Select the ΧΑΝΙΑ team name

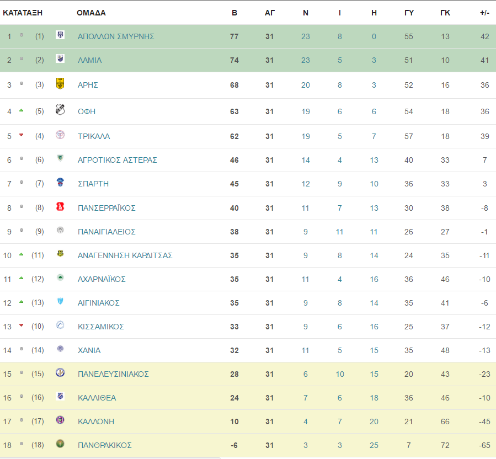click(89, 350)
